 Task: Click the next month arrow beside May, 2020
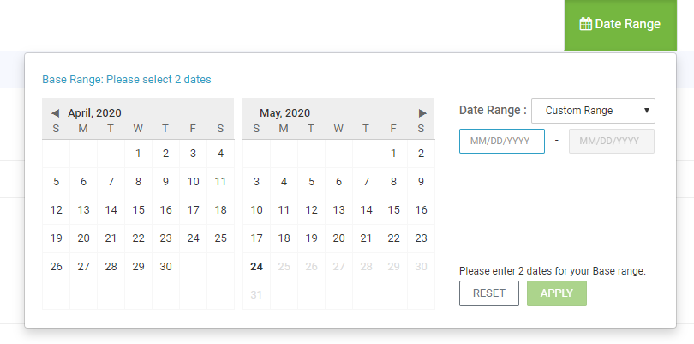pos(422,113)
